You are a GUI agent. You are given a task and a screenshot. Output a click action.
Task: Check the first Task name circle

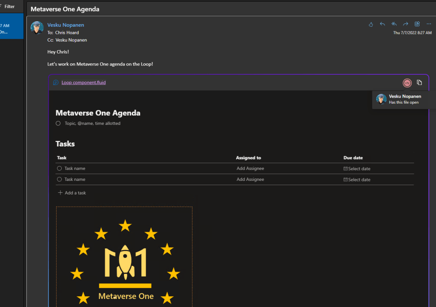[60, 169]
